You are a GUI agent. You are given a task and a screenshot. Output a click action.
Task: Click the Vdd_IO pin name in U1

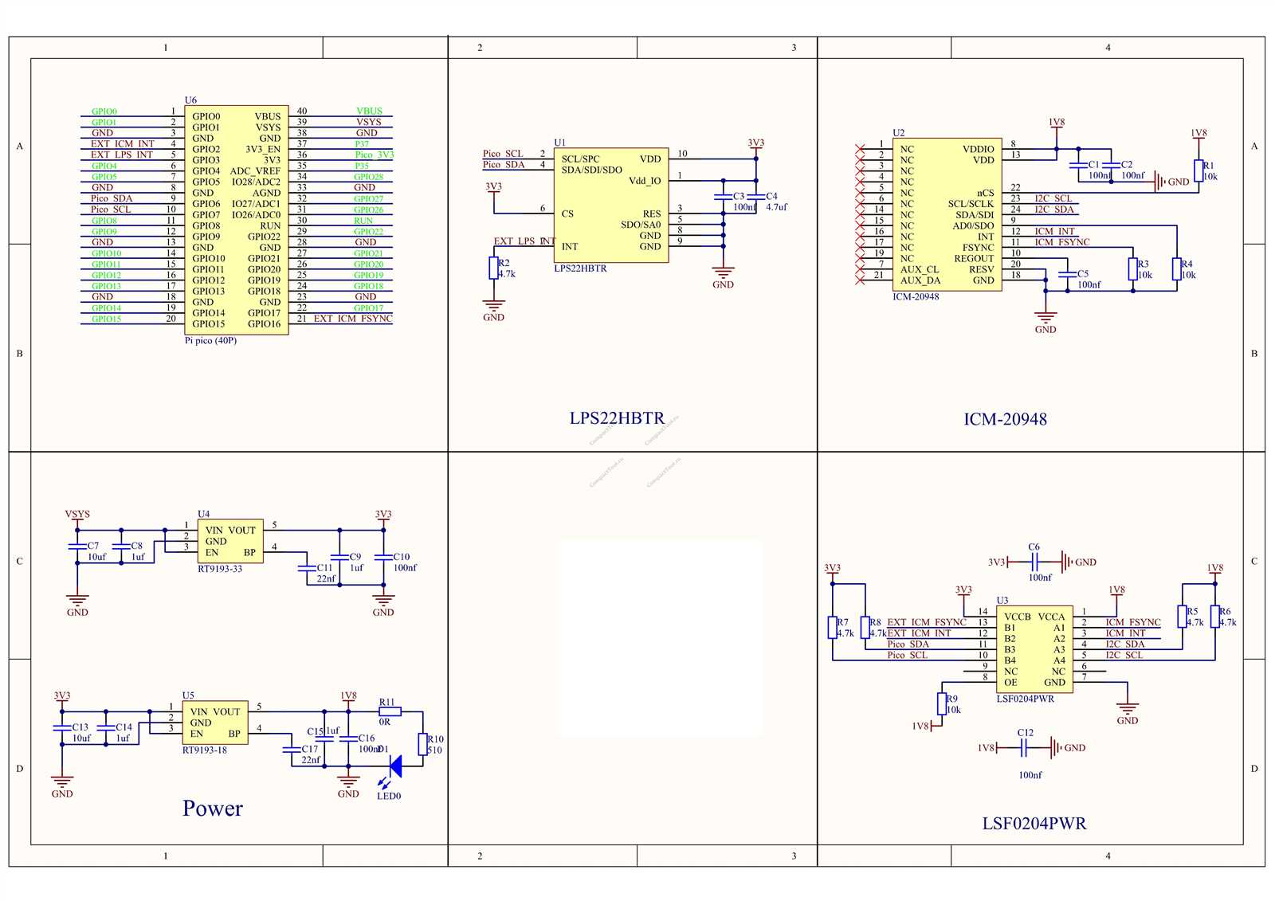point(645,181)
